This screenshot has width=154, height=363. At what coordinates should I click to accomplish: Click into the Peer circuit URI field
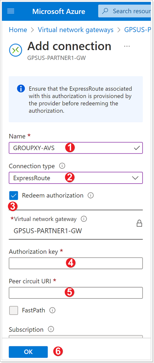tap(76, 293)
